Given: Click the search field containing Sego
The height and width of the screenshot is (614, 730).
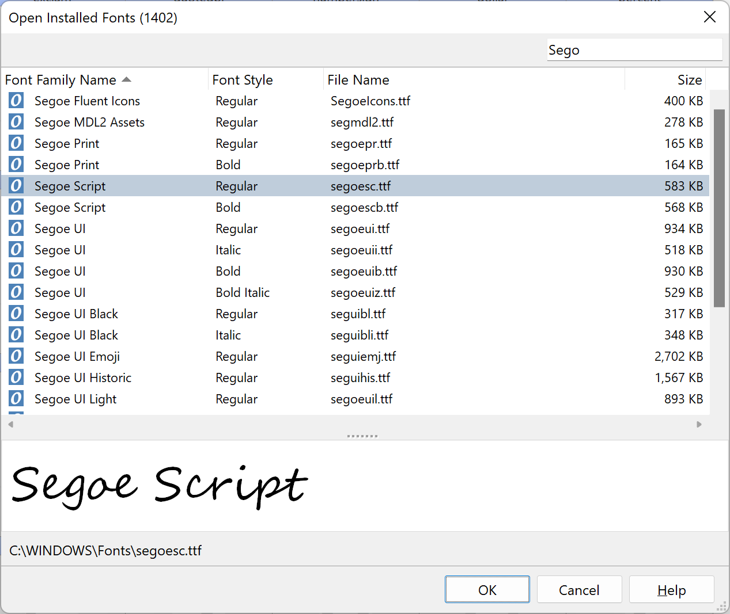Looking at the screenshot, I should 634,50.
